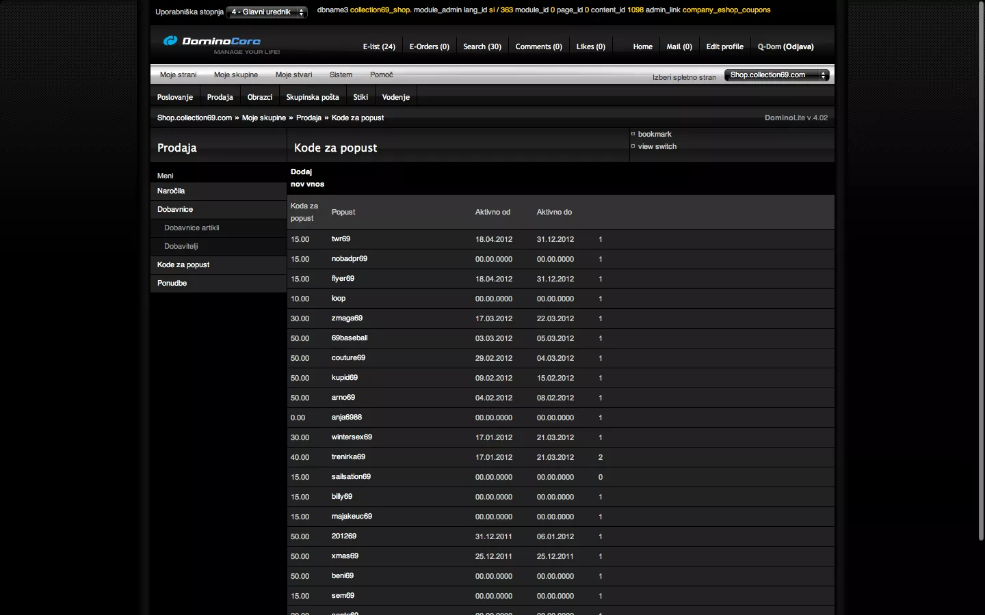Open the Sistem menu
The image size is (985, 615).
tap(341, 75)
